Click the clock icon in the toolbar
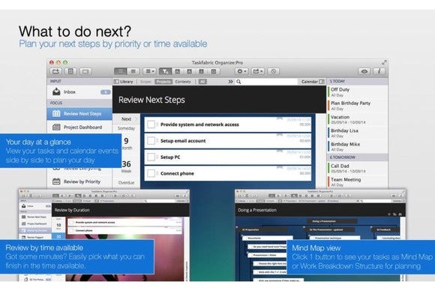 [274, 71]
